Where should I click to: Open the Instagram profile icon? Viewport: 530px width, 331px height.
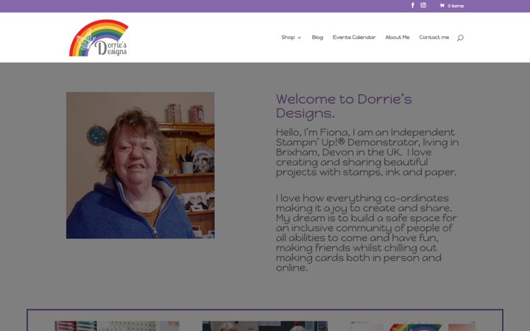pyautogui.click(x=423, y=5)
